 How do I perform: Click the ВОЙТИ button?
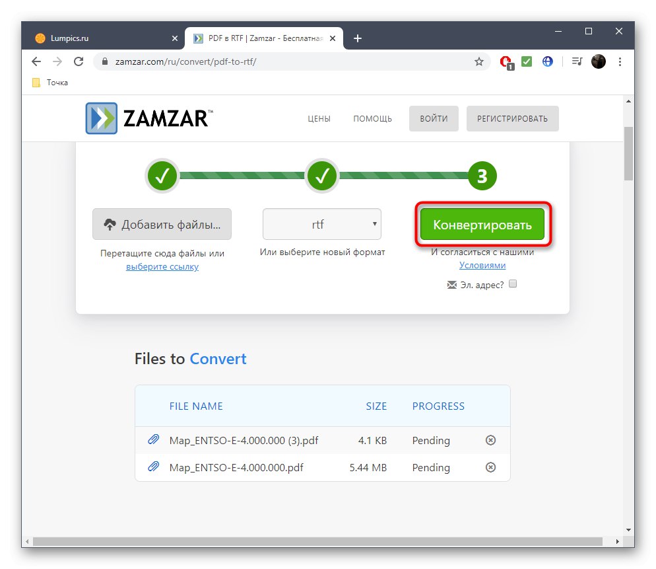pyautogui.click(x=434, y=118)
